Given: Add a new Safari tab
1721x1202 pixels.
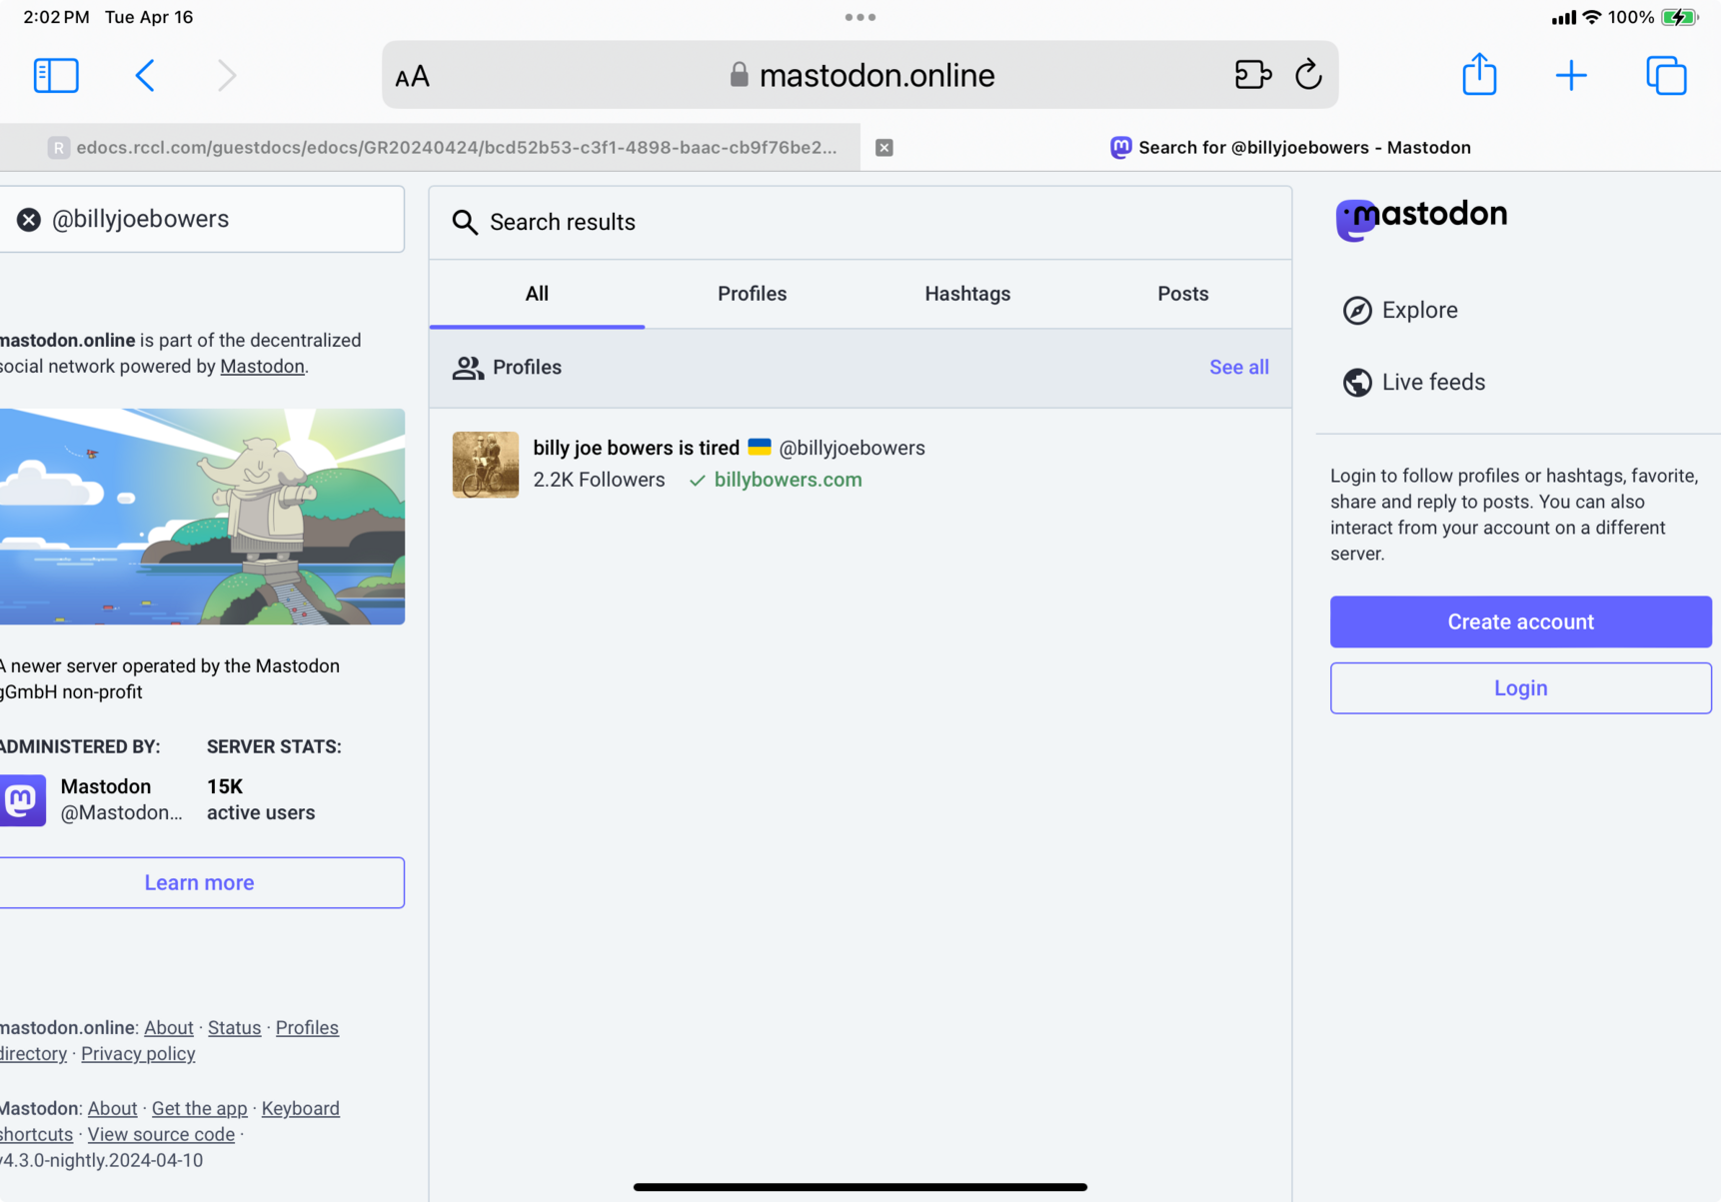Looking at the screenshot, I should [1570, 76].
